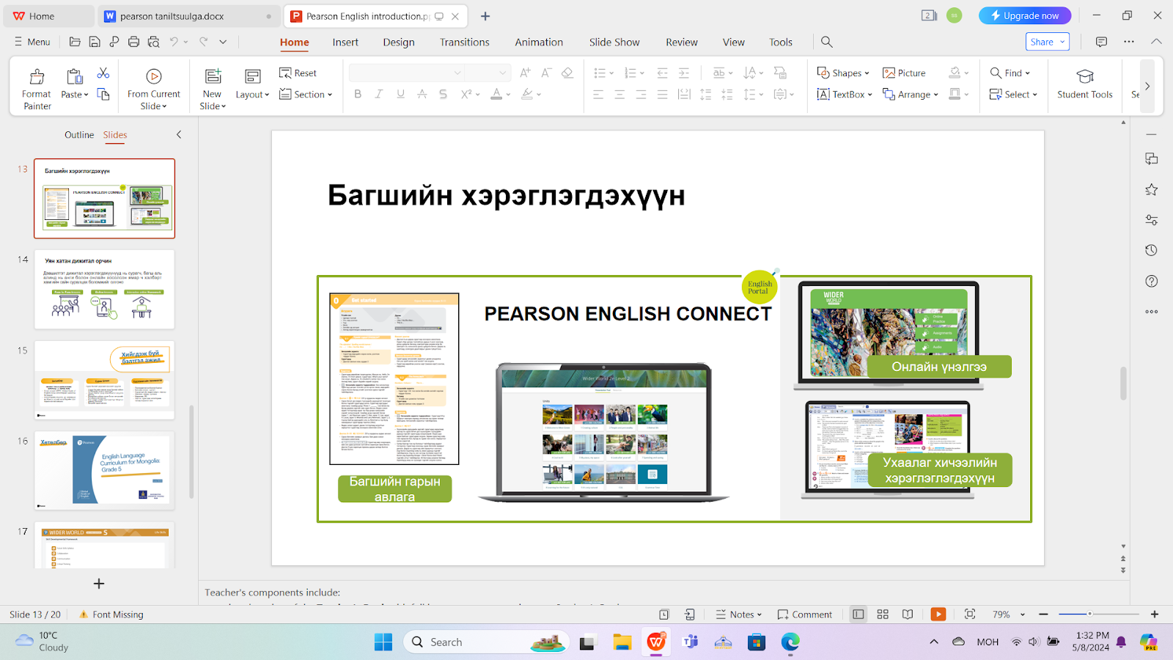Click the fit slide to window icon
1173x660 pixels.
(x=970, y=615)
